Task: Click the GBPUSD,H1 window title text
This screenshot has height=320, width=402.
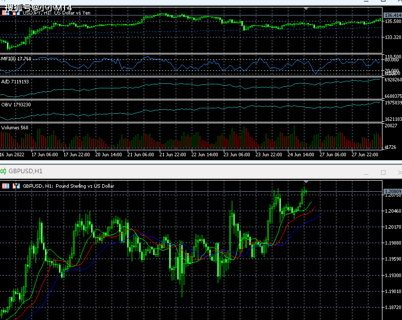Action: click(26, 171)
